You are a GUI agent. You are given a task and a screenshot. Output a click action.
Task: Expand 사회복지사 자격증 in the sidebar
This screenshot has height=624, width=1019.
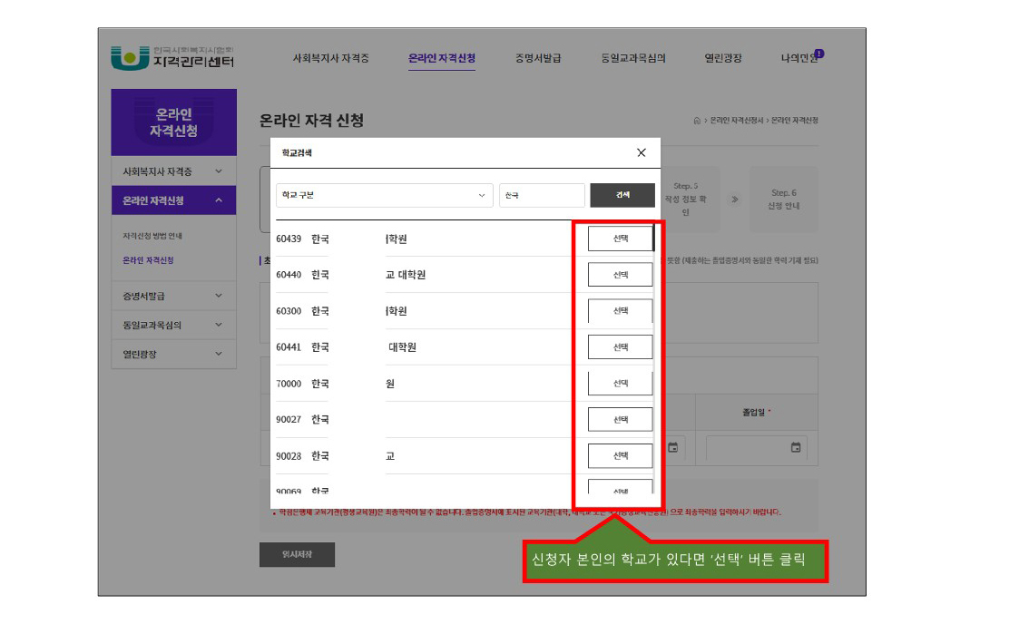173,171
